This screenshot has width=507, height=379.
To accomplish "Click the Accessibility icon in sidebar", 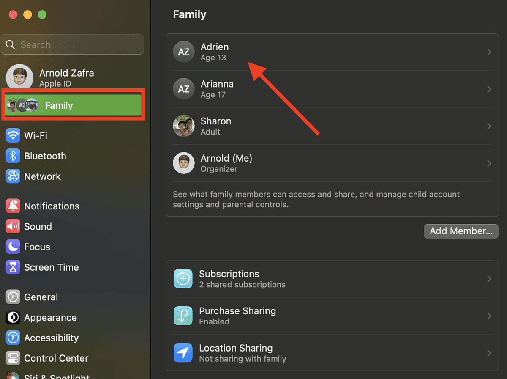I will 13,338.
